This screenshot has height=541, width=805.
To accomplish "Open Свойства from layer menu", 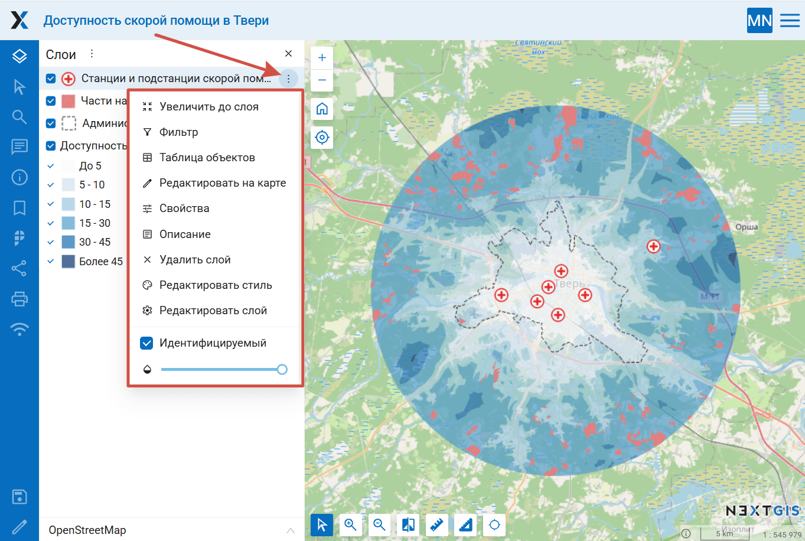I will pos(215,208).
